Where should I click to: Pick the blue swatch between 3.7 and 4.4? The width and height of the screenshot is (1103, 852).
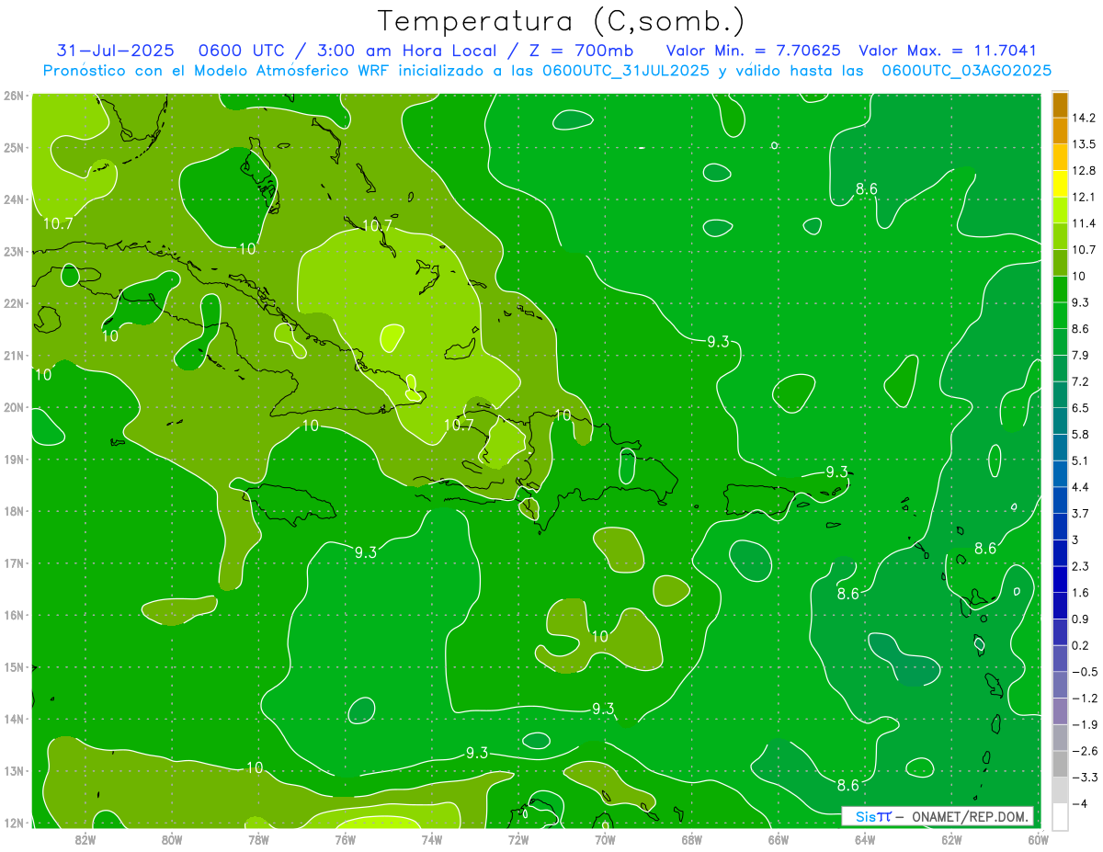coord(1060,500)
